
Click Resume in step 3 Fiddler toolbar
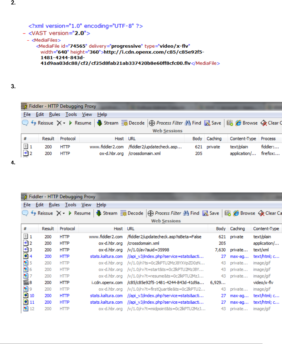pyautogui.click(x=80, y=123)
